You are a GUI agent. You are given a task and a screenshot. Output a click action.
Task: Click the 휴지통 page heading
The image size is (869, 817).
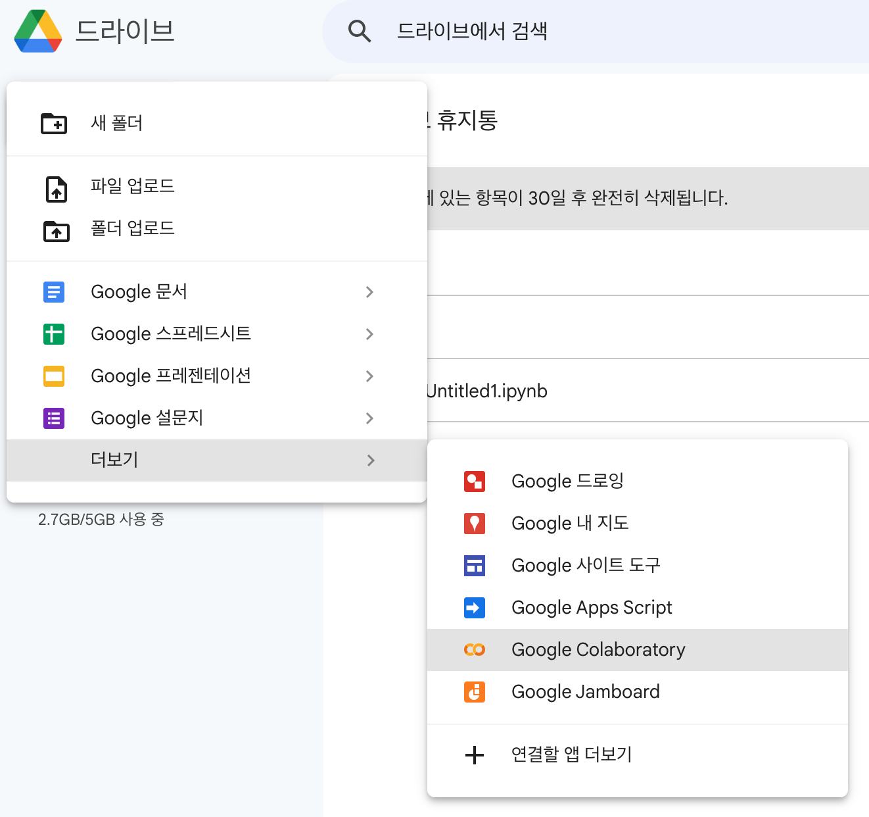(467, 120)
